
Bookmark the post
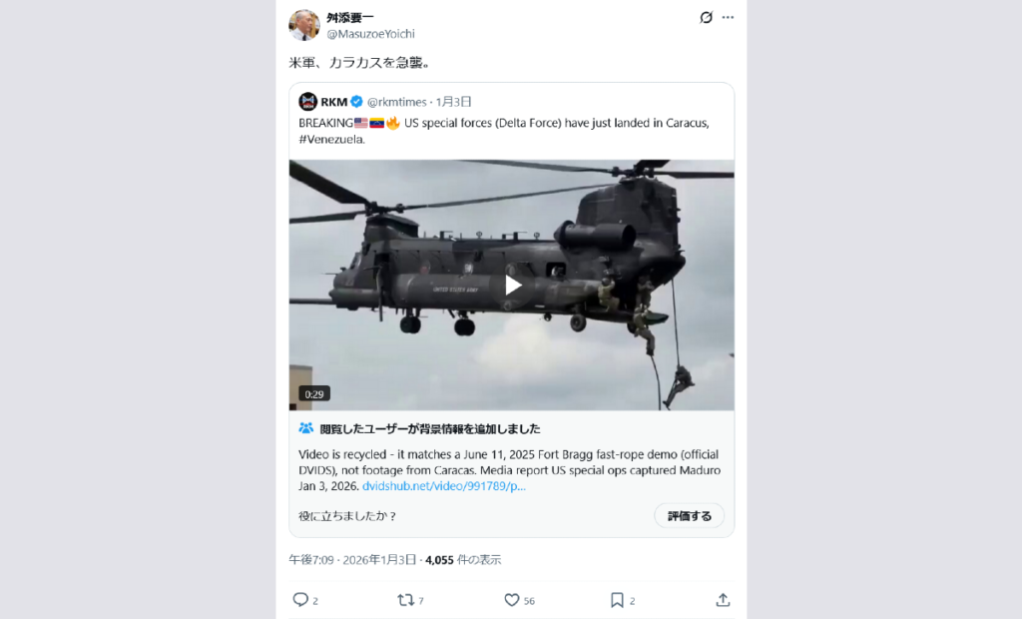pyautogui.click(x=617, y=600)
